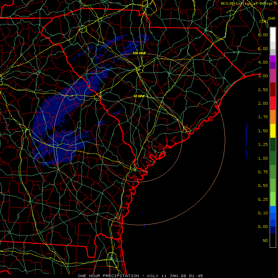Click the 0.75 scale value
The height and width of the screenshot is (278, 278).
coord(263,172)
